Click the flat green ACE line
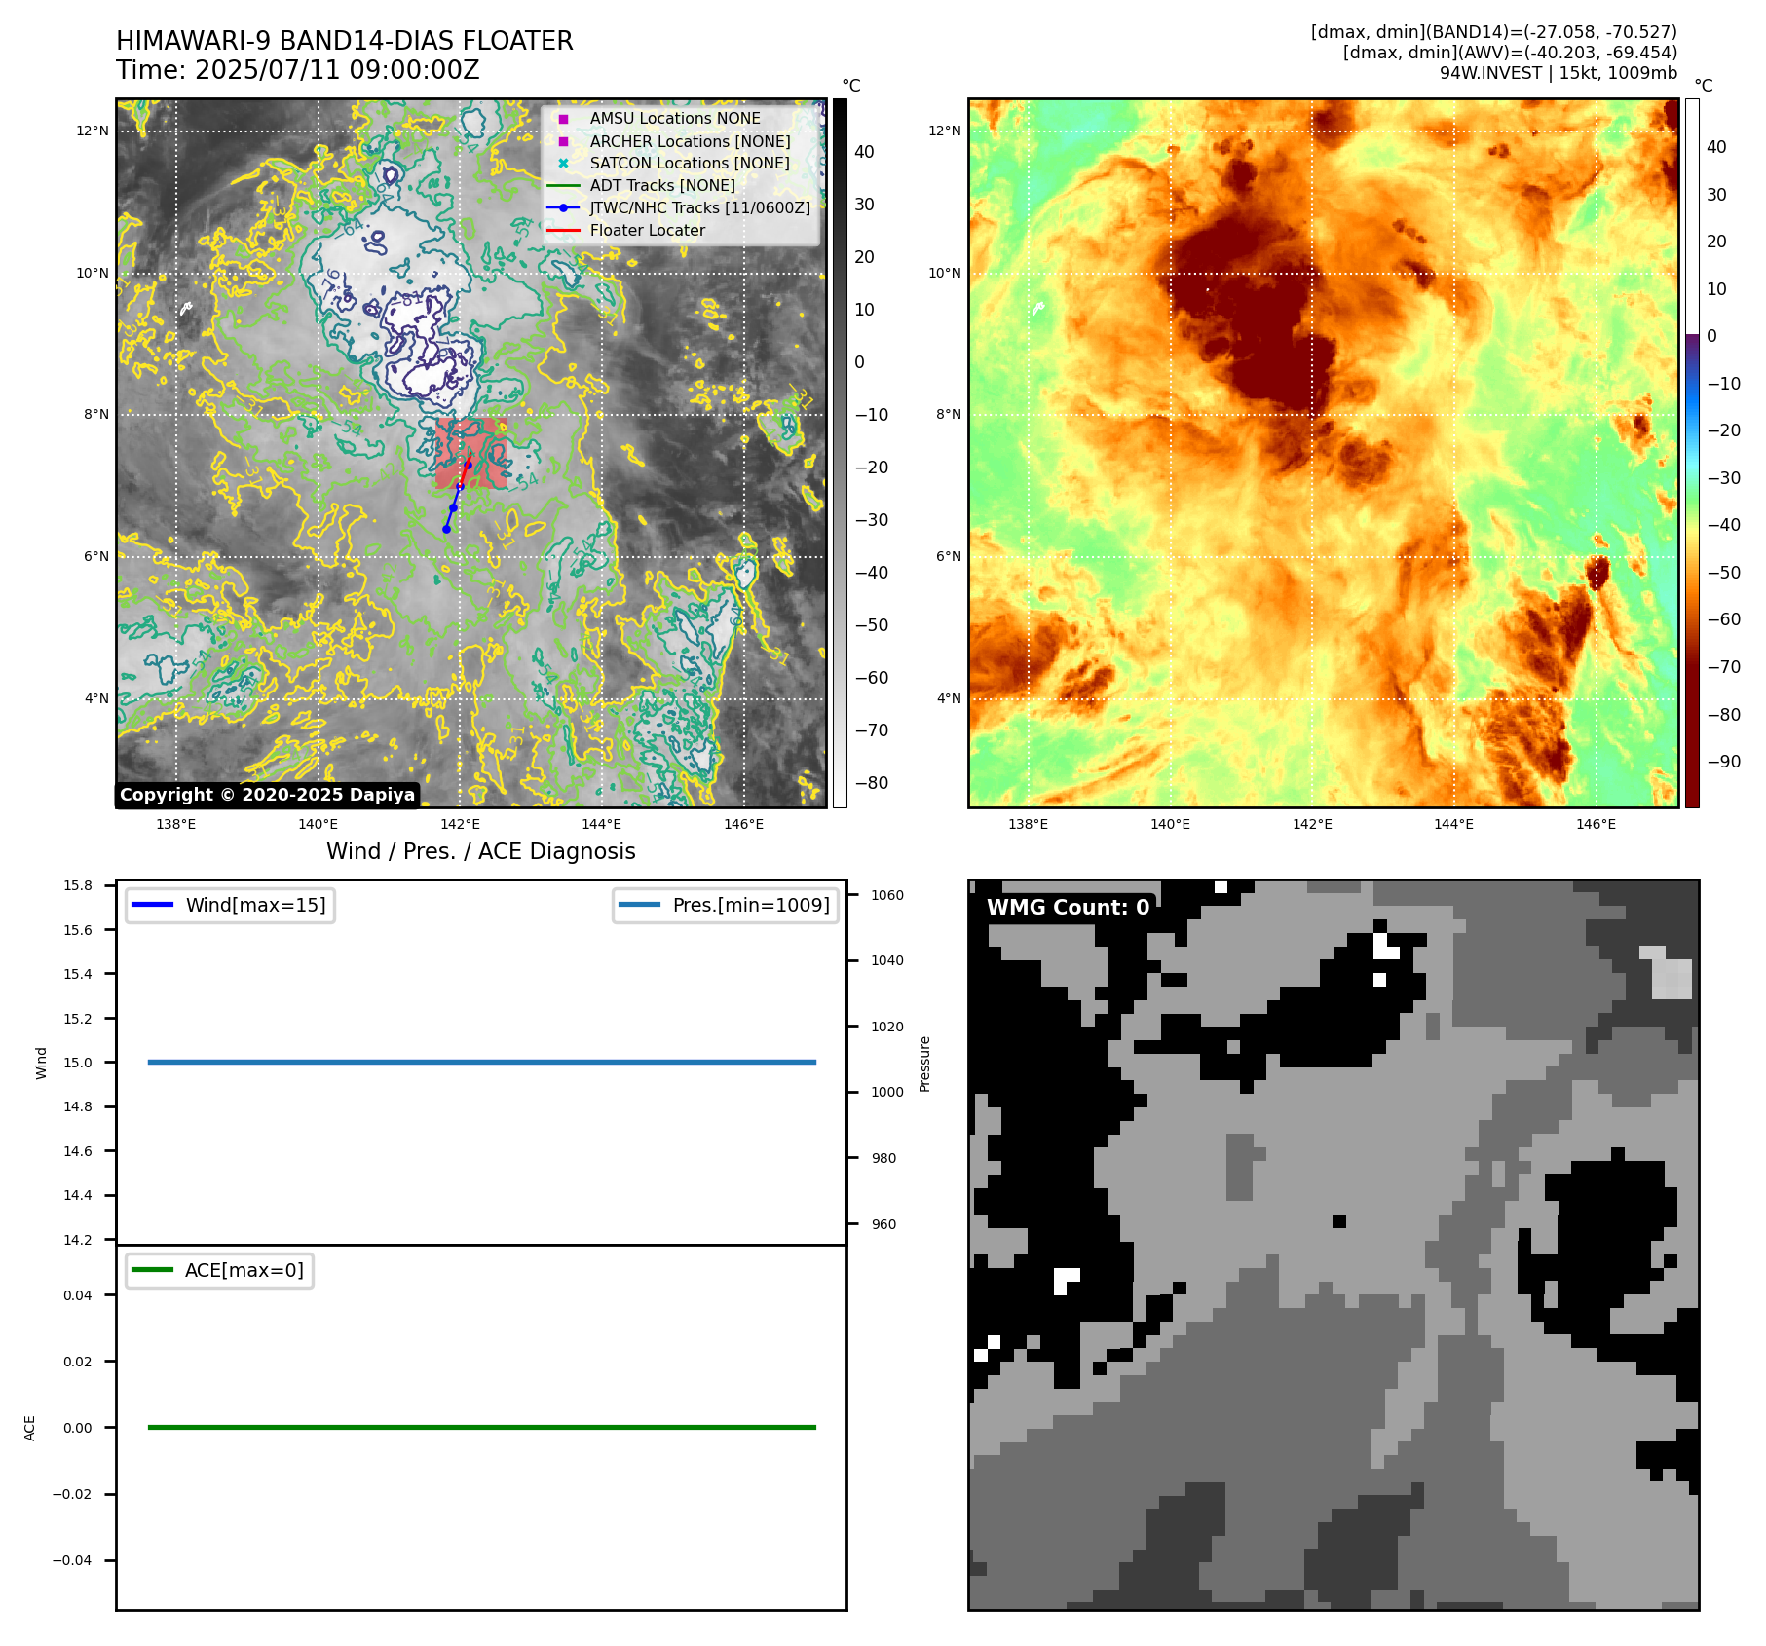The width and height of the screenshot is (1766, 1646). click(482, 1427)
